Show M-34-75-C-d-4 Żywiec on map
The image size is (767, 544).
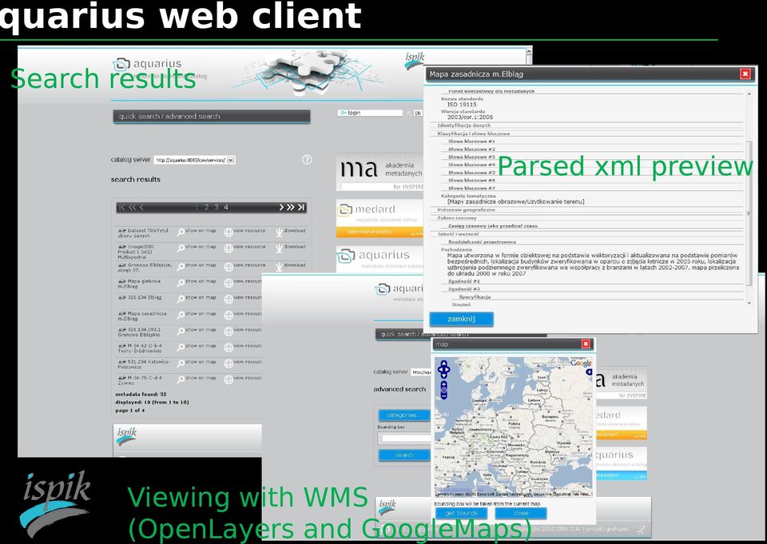[197, 379]
